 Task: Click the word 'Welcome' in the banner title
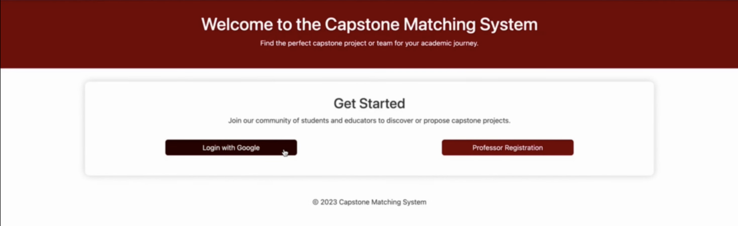coord(237,24)
